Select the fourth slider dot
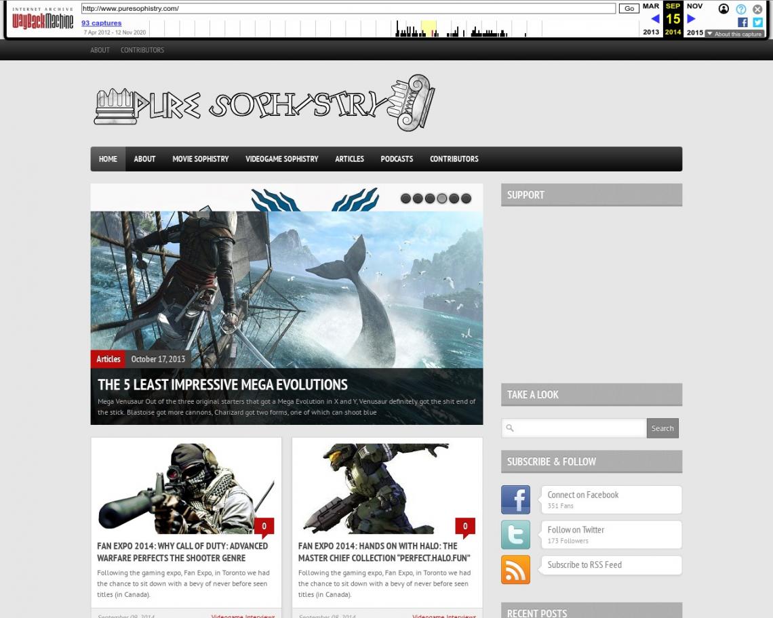 point(441,199)
